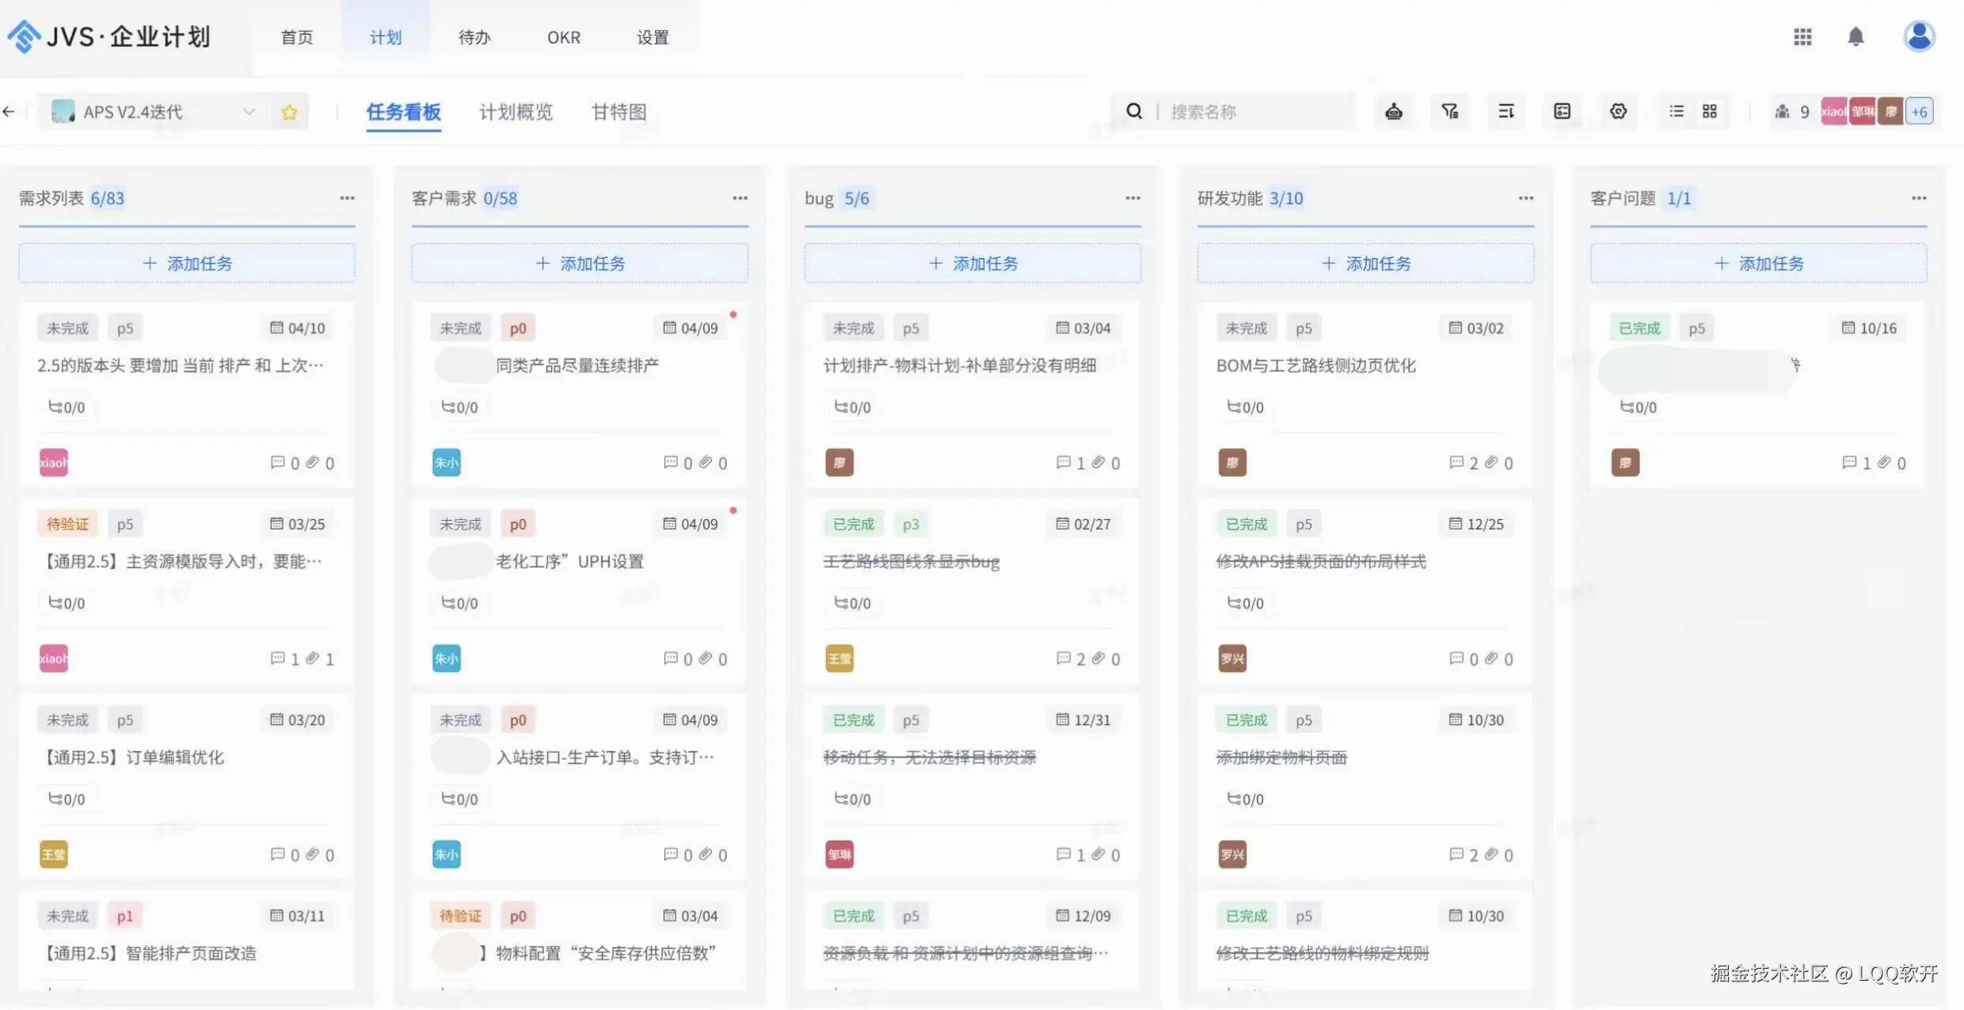1964x1010 pixels.
Task: Open the display settings gear icon
Action: click(x=1618, y=112)
